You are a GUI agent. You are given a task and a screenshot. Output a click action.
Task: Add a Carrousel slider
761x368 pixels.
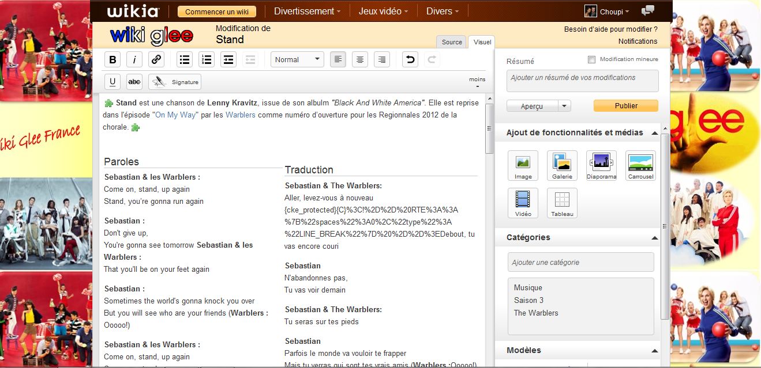640,166
